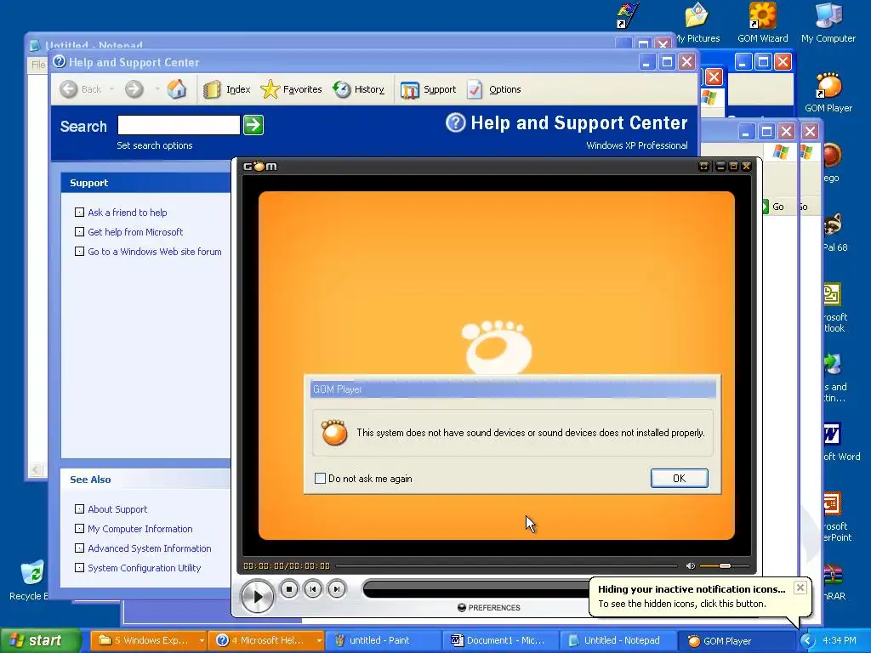Screen dimensions: 871x653
Task: Open History in Help Center
Action: tap(358, 88)
